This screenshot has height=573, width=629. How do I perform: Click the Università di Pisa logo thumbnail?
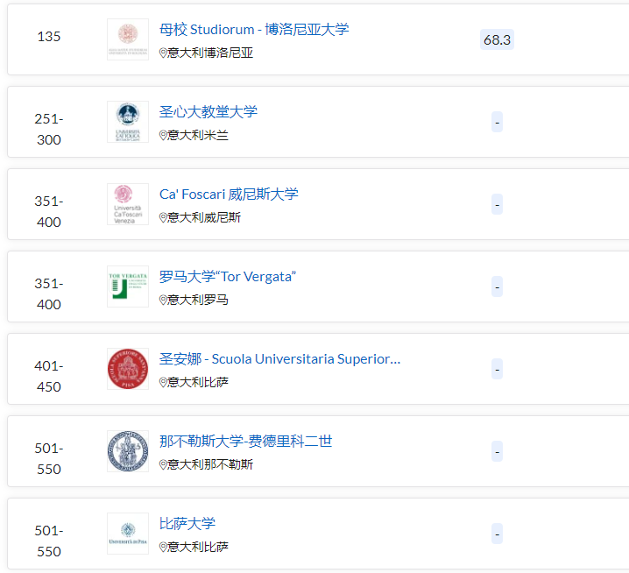pyautogui.click(x=128, y=534)
